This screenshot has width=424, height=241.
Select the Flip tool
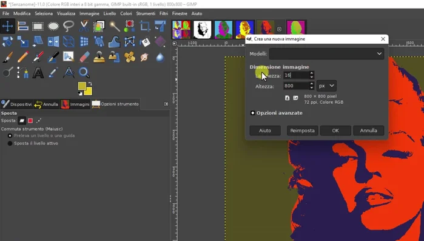pyautogui.click(x=53, y=42)
